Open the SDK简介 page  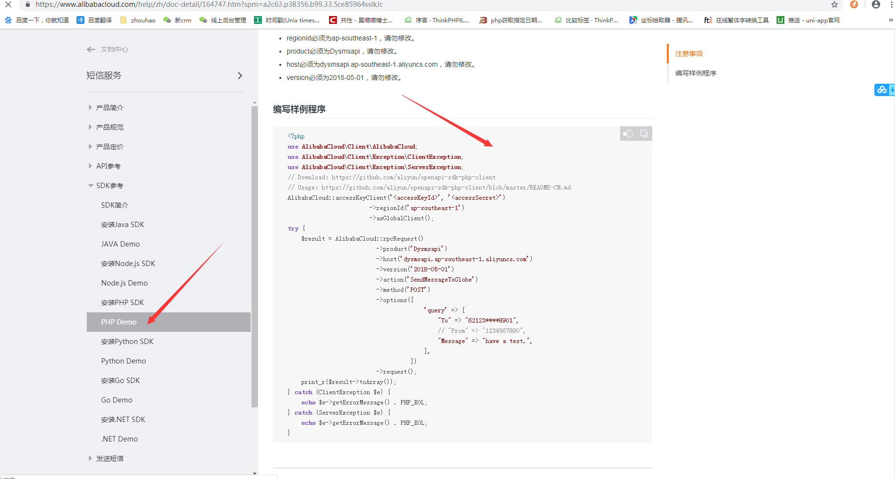115,205
